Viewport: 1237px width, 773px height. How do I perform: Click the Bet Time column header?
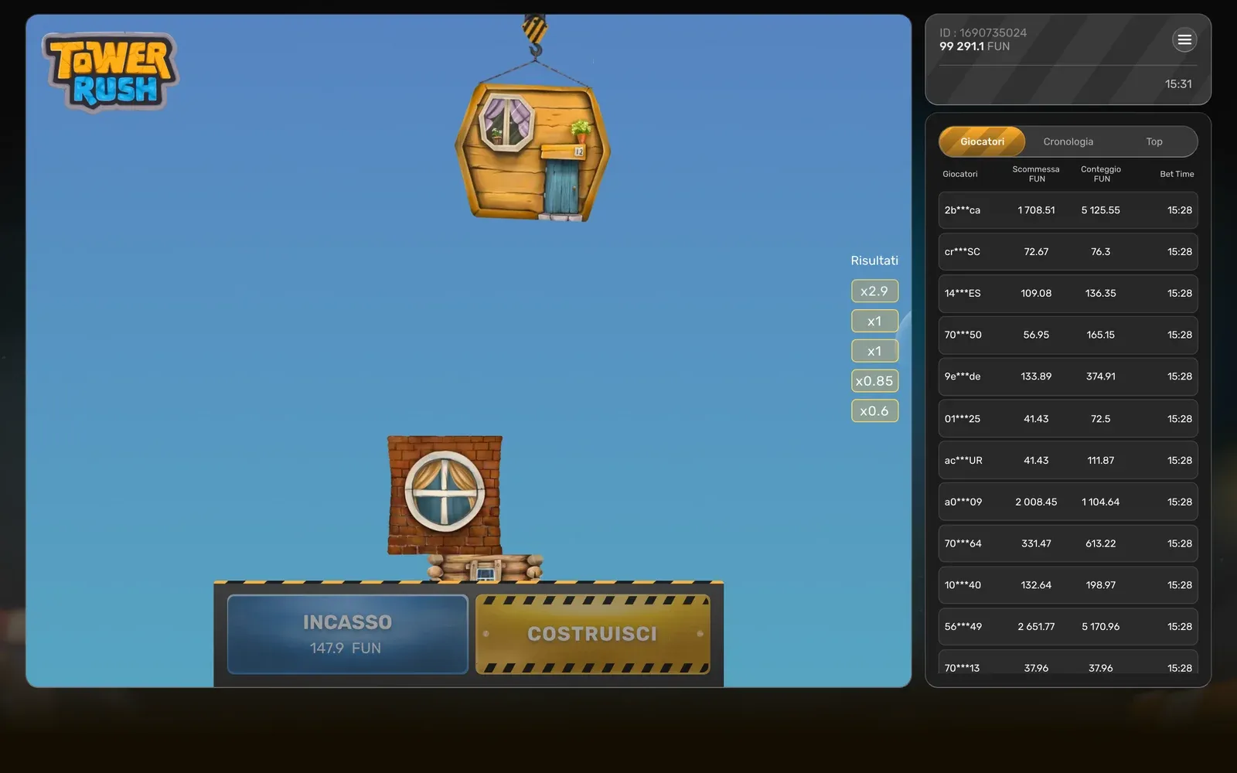point(1177,174)
